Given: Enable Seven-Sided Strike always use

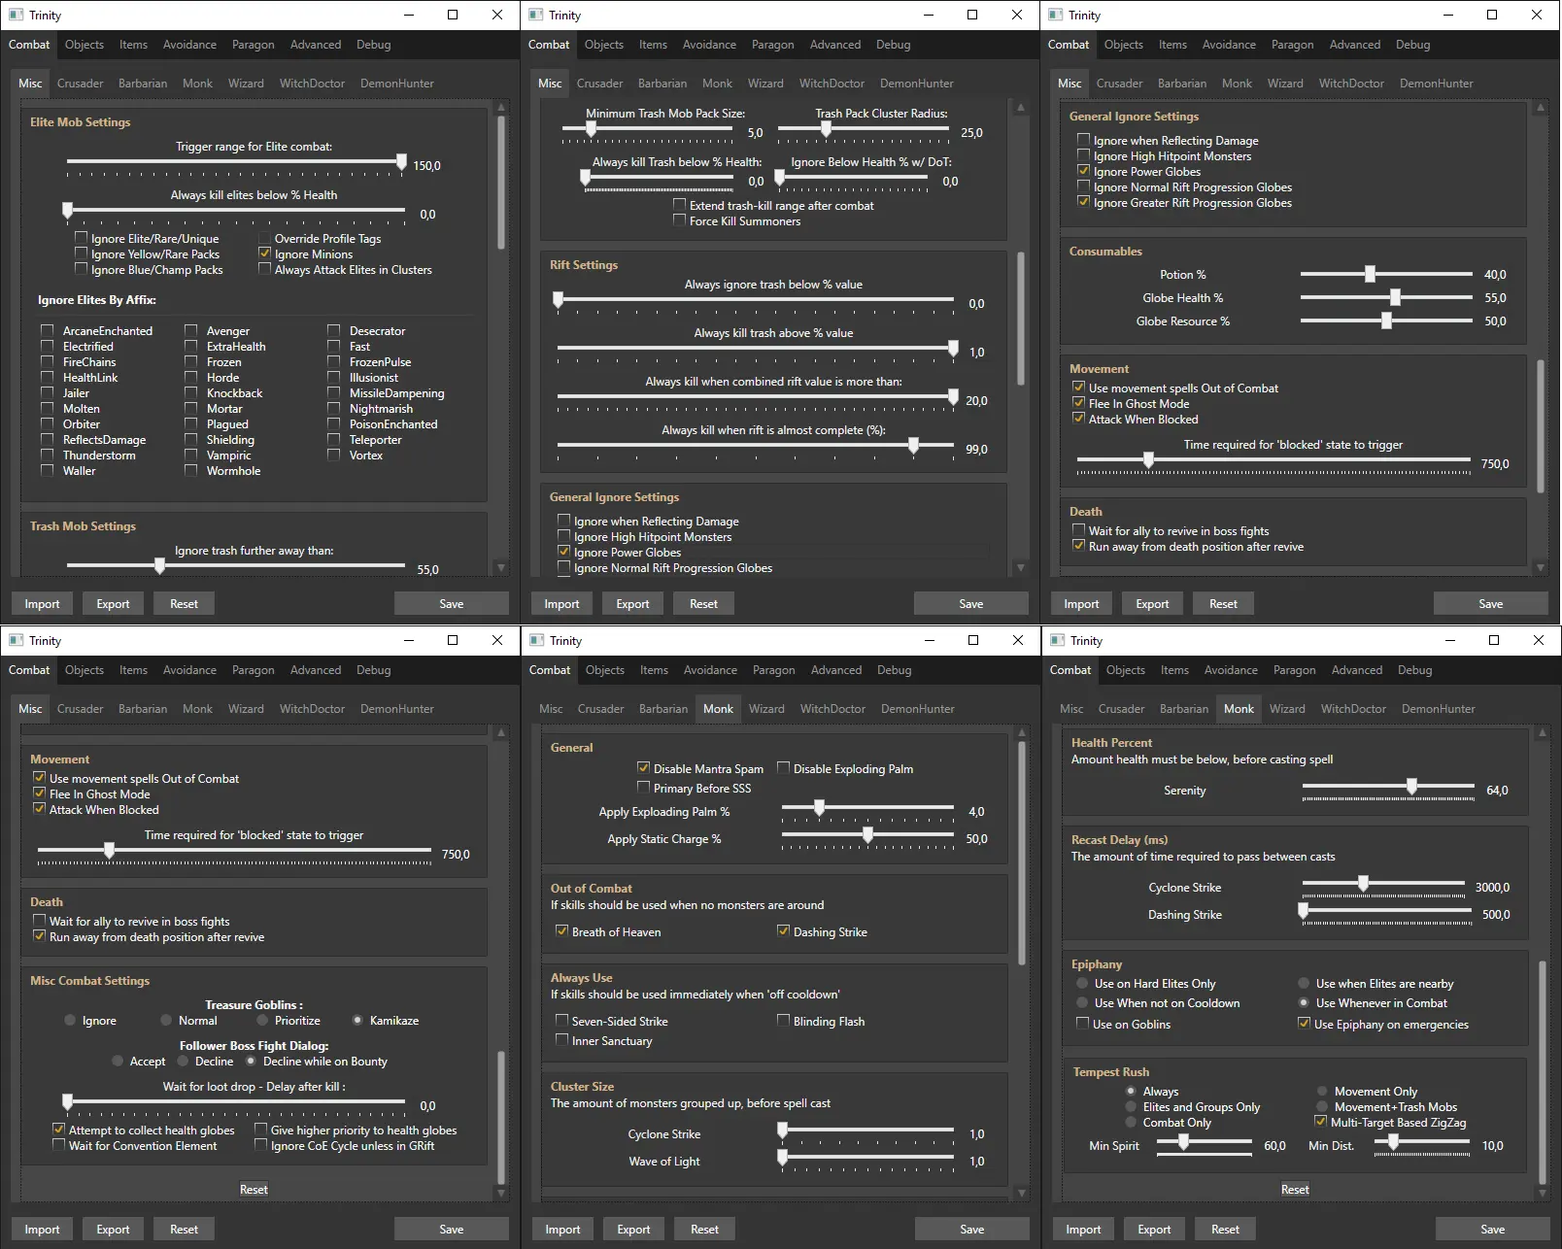Looking at the screenshot, I should (x=561, y=1021).
